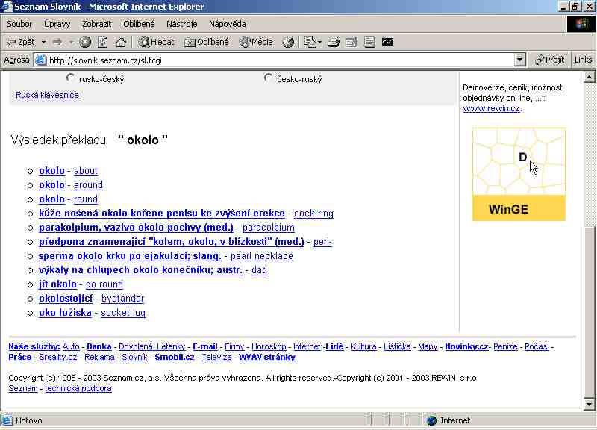Screen dimensions: 597x430
Task: Open the Nápověda menu
Action: point(228,24)
